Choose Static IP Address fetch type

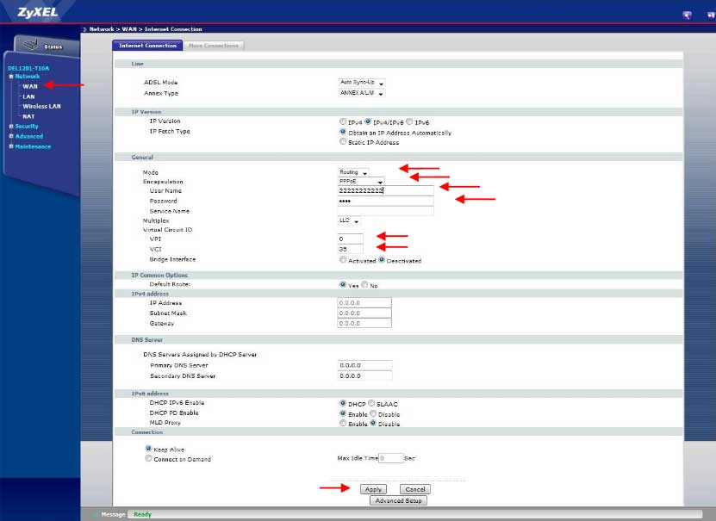click(345, 142)
